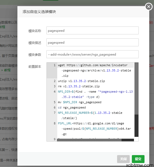Click code line 4 beginning NPS_DIR=$(find
The height and width of the screenshot is (167, 154).
pos(95,94)
